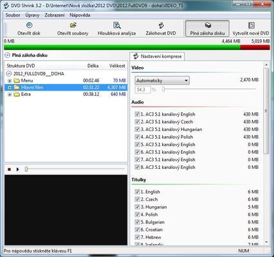Viewport: 274px width, 257px height.
Task: Uncheck subtitle 7 Hebrew
Action: coord(137,237)
